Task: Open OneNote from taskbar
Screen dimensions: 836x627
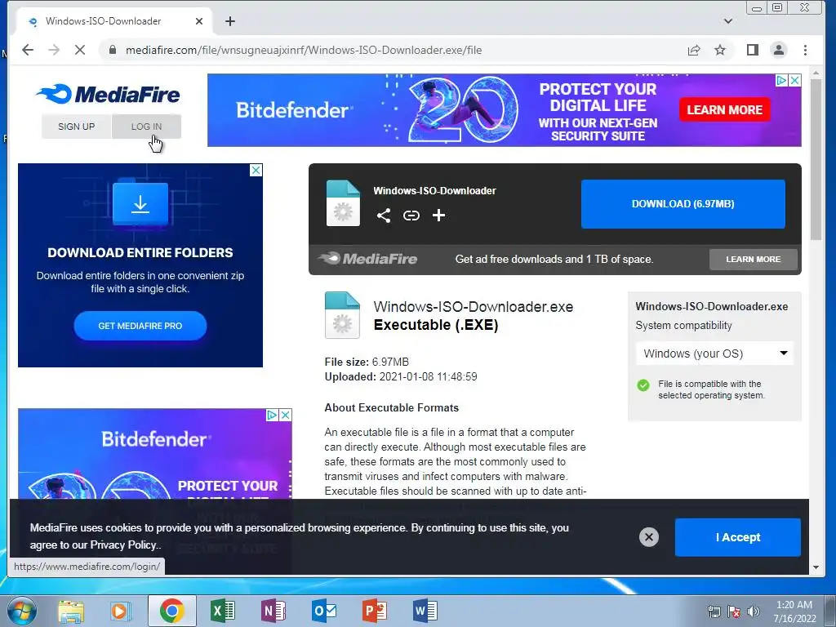Action: [x=273, y=611]
